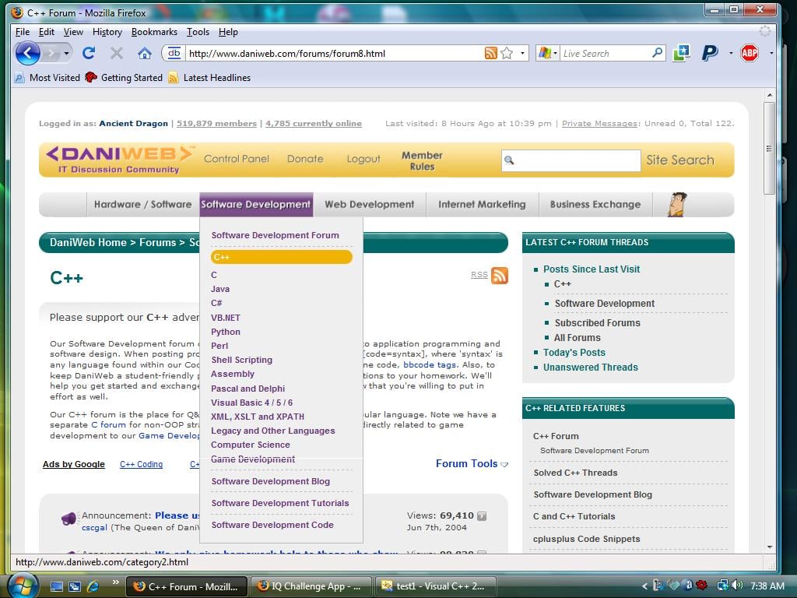Open the History menu
Screen dimensions: 797x598
point(107,32)
